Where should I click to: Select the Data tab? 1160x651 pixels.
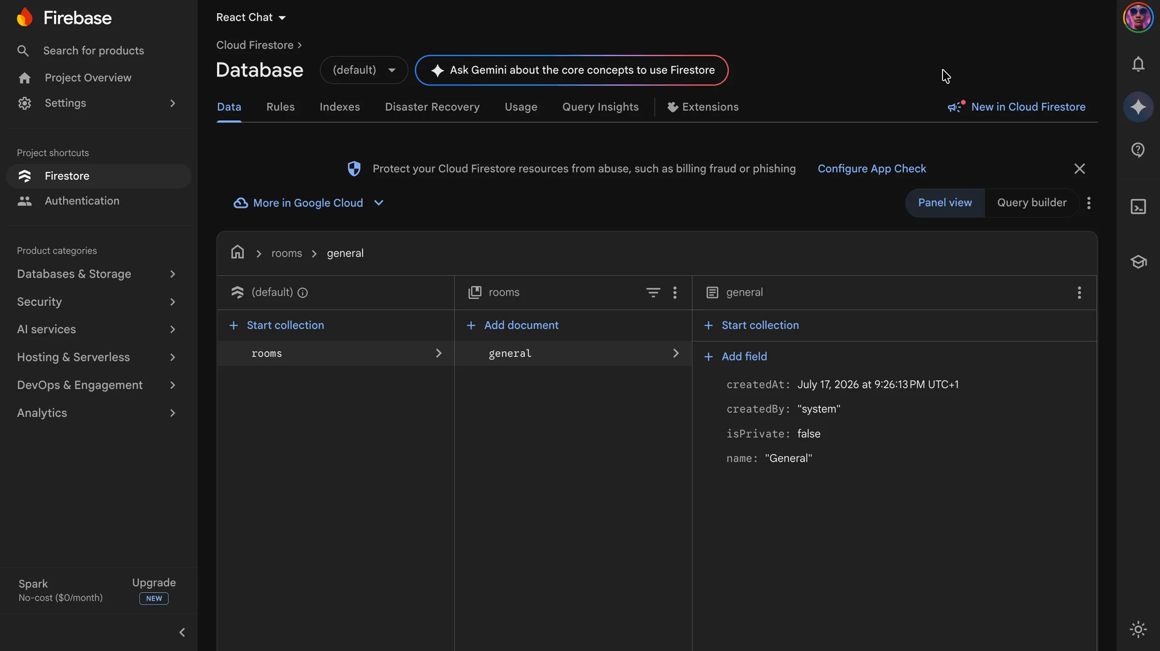pyautogui.click(x=229, y=107)
